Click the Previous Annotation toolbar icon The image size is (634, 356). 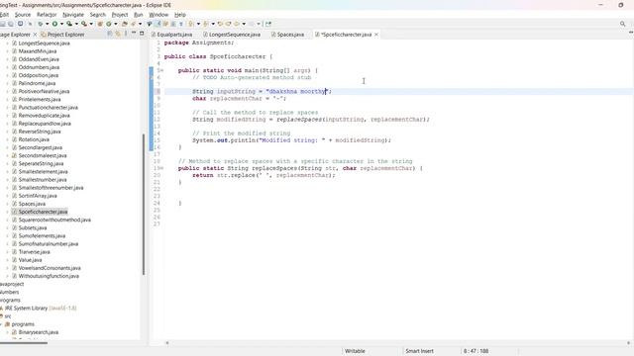(x=205, y=24)
